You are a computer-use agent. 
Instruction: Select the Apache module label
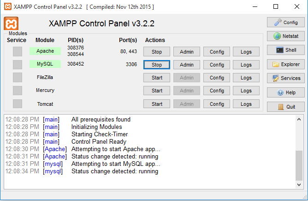click(x=45, y=51)
